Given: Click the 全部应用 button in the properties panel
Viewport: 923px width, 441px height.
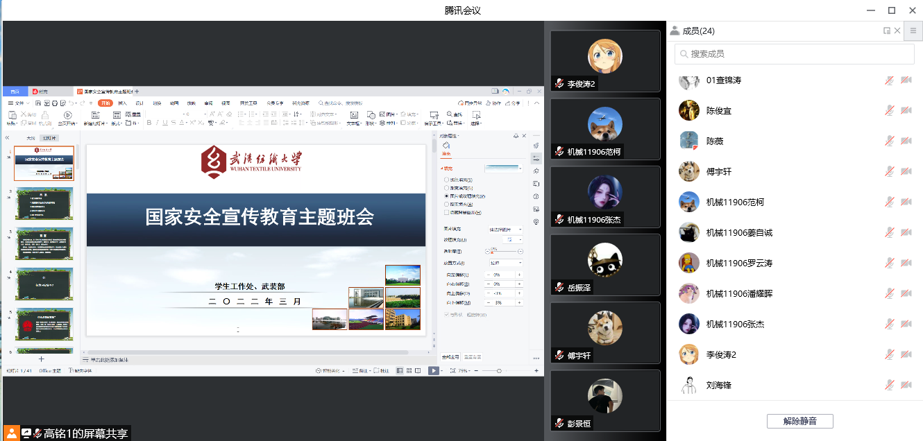Looking at the screenshot, I should click(451, 357).
